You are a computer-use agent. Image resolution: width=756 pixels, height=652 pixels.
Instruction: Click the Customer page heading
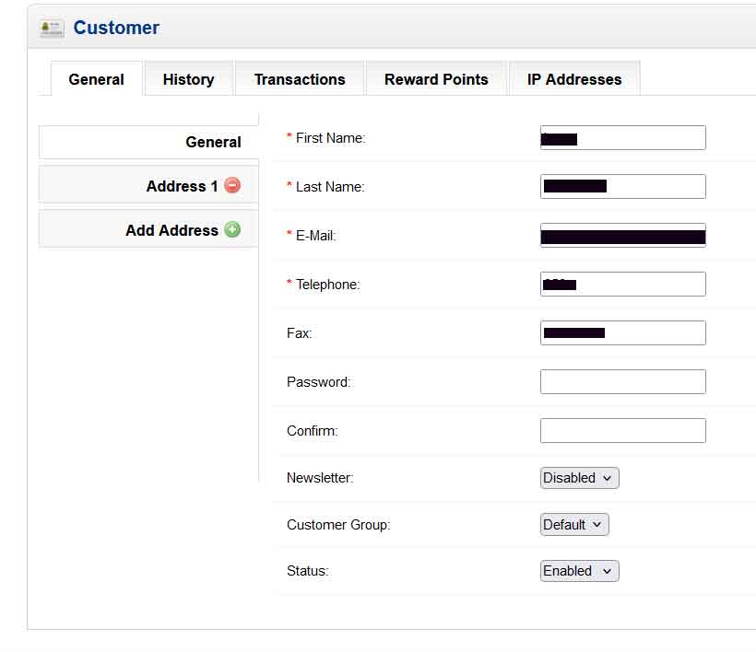(116, 28)
